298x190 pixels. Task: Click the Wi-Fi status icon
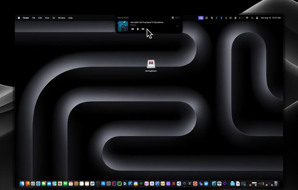click(247, 18)
